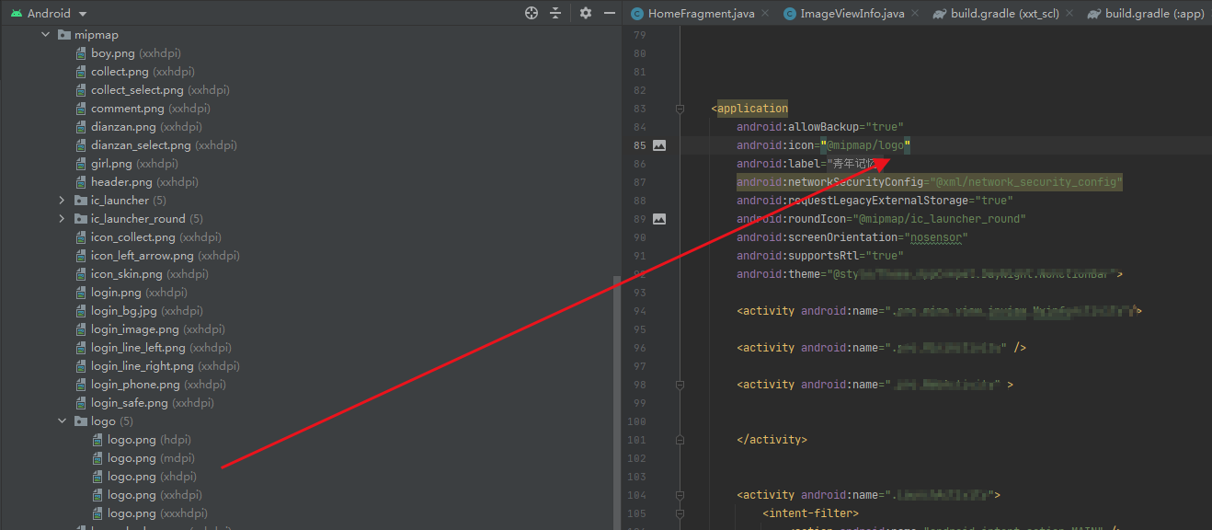The image size is (1212, 530).
Task: Click "@xml/network_security_config" value in editor
Action: tap(1026, 182)
